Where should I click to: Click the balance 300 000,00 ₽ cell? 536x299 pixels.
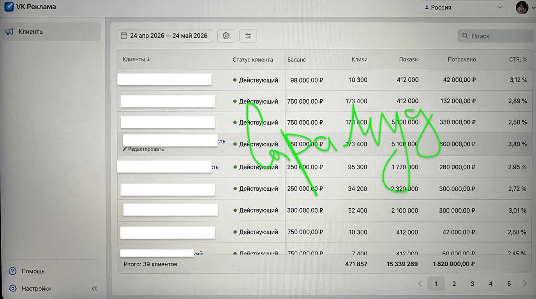tap(305, 210)
